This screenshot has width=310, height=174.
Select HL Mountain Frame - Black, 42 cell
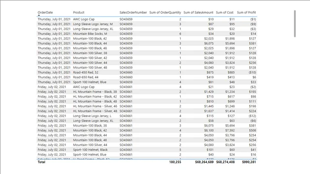[x=95, y=97]
